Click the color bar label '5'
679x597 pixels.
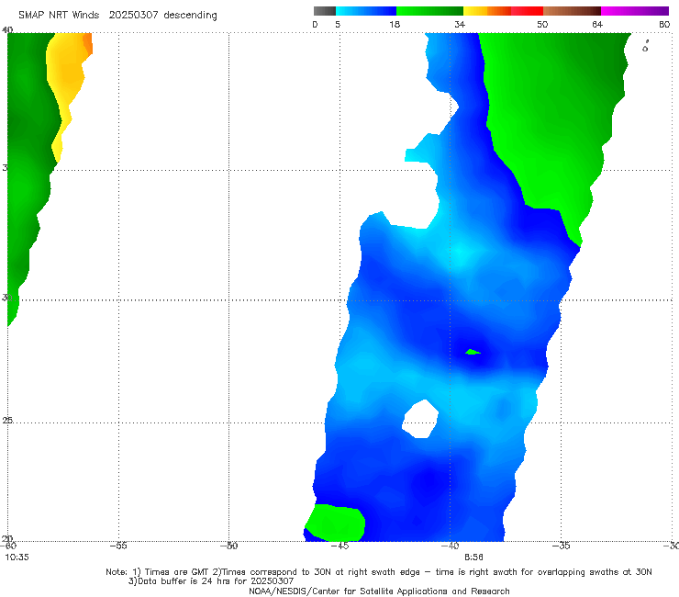(x=338, y=24)
